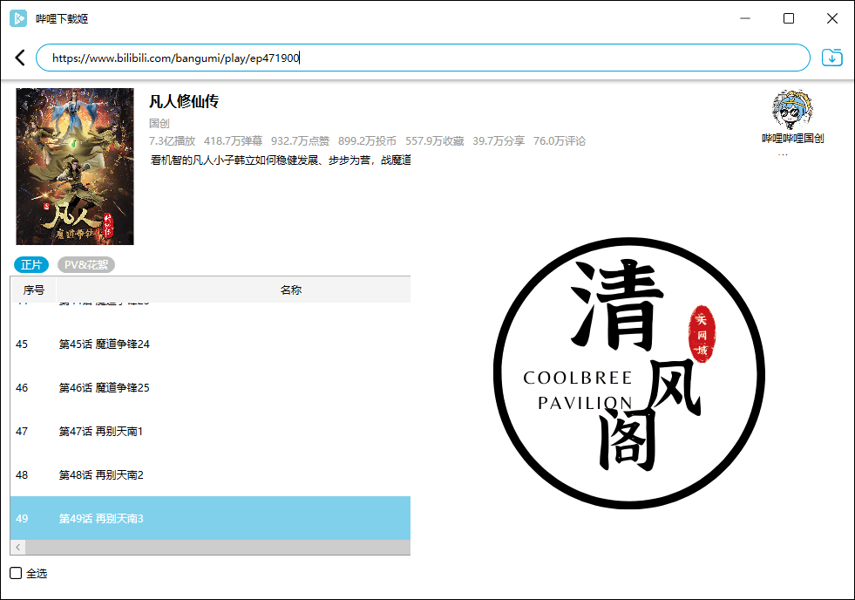Image resolution: width=855 pixels, height=600 pixels.
Task: Click episode number 47 cell
Action: (22, 432)
